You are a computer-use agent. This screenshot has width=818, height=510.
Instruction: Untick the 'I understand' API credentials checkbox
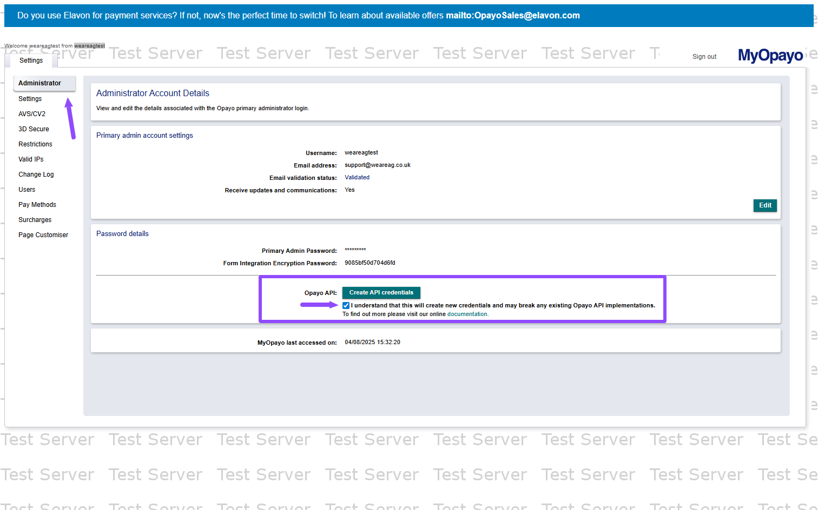[x=346, y=306]
